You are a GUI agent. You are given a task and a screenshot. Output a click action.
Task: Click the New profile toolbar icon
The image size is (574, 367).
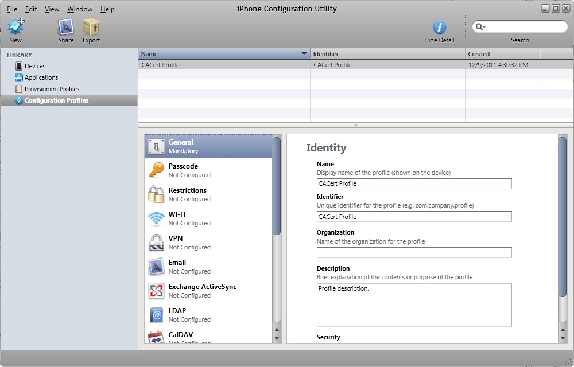click(x=15, y=27)
